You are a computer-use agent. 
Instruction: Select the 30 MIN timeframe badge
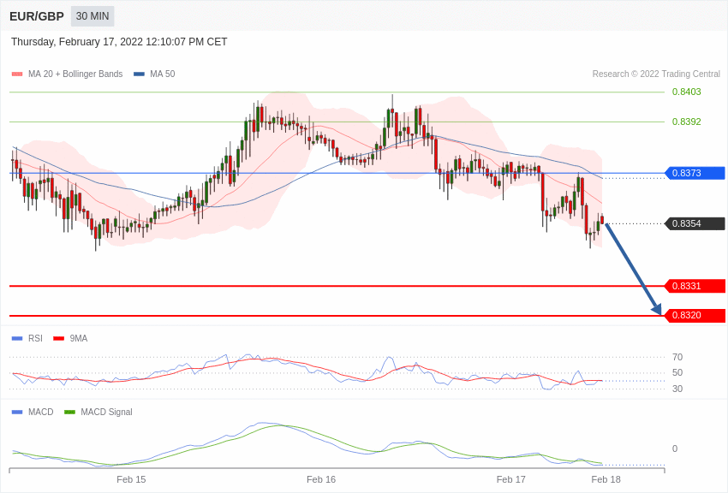point(92,16)
